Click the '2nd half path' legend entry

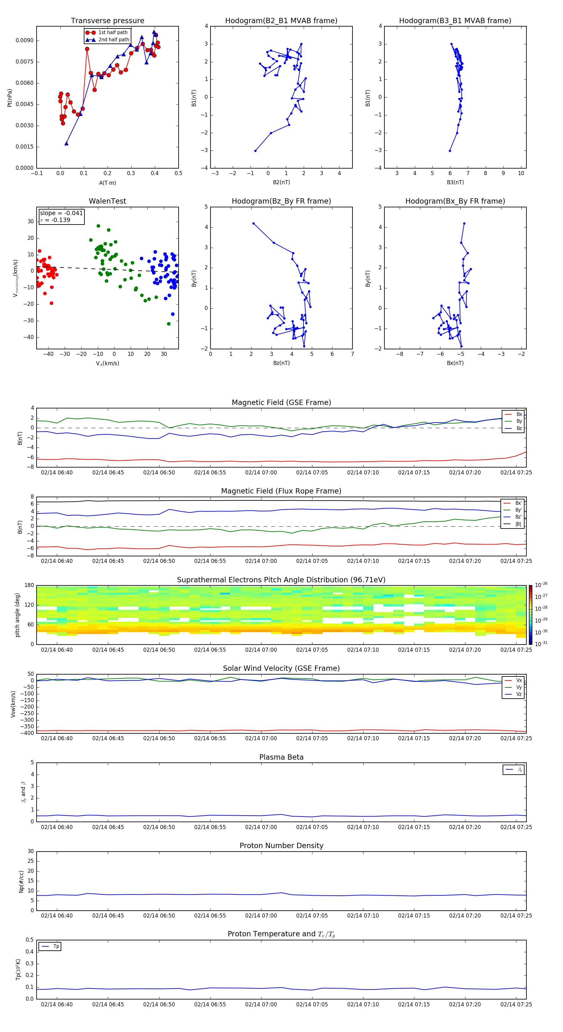pyautogui.click(x=107, y=40)
